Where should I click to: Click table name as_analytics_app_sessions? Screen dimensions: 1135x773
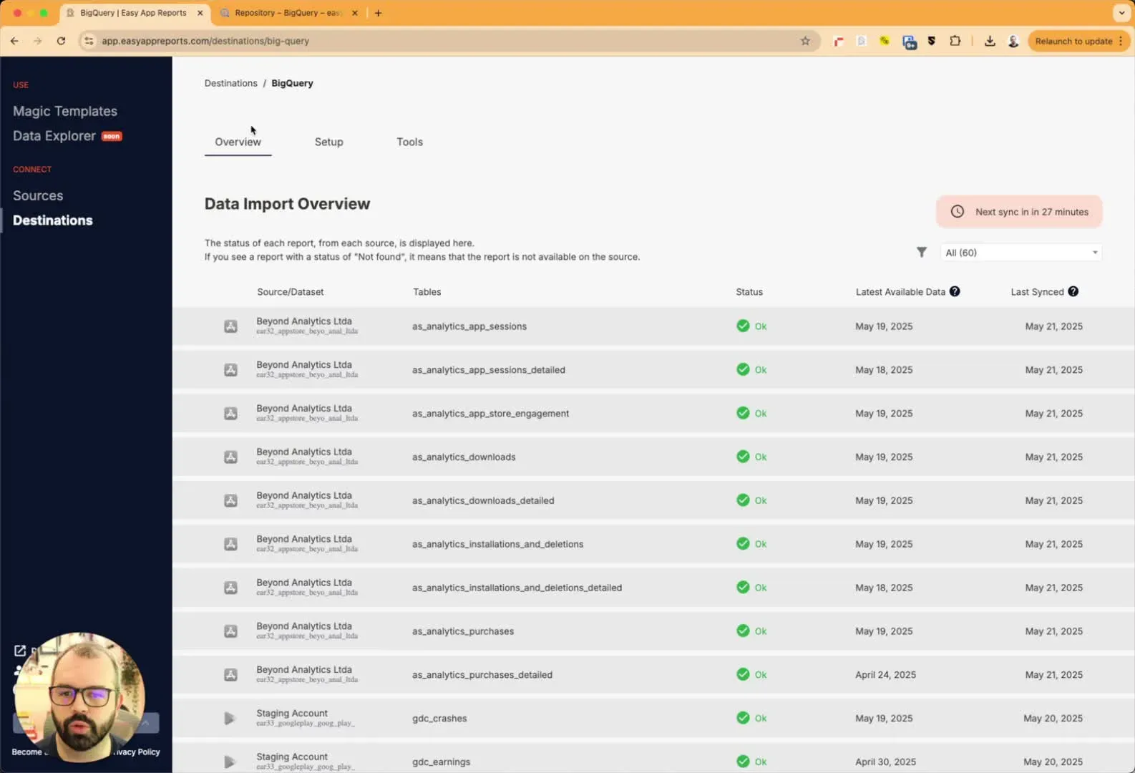(x=469, y=326)
